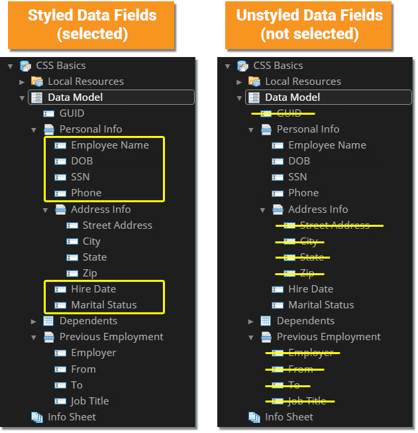Click the Employee Name field icon in the left tree
Viewport: 418px width, 433px height.
pyautogui.click(x=60, y=145)
